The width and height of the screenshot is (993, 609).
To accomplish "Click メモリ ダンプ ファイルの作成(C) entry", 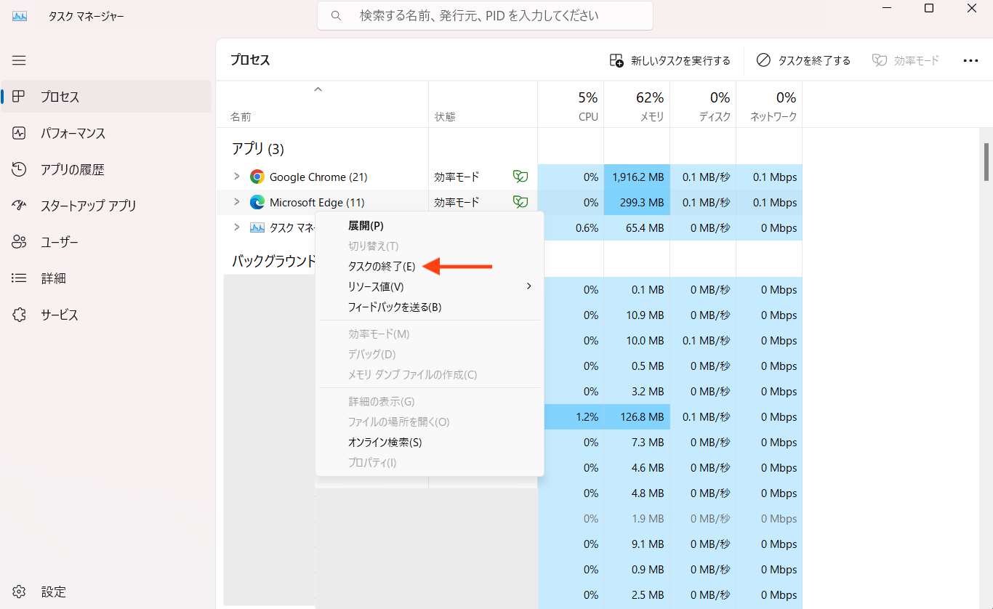I will (430, 374).
